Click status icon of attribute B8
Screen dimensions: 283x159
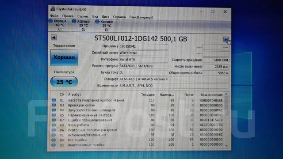point(54,140)
